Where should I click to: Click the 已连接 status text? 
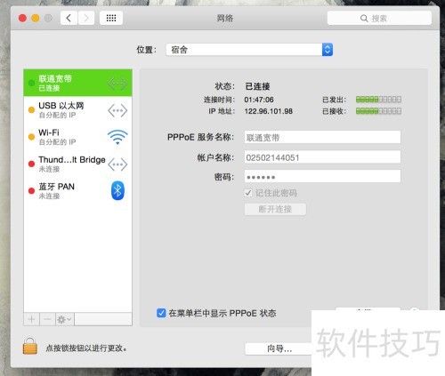(257, 86)
